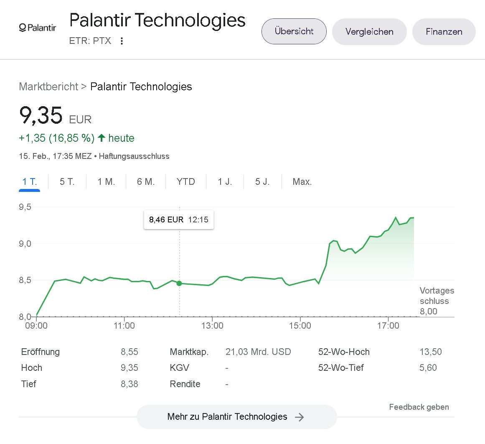Select the Übersicht tab
This screenshot has height=444, width=485.
[294, 31]
